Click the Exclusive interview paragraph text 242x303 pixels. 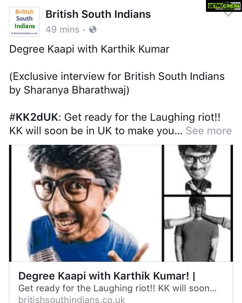[x=117, y=83]
